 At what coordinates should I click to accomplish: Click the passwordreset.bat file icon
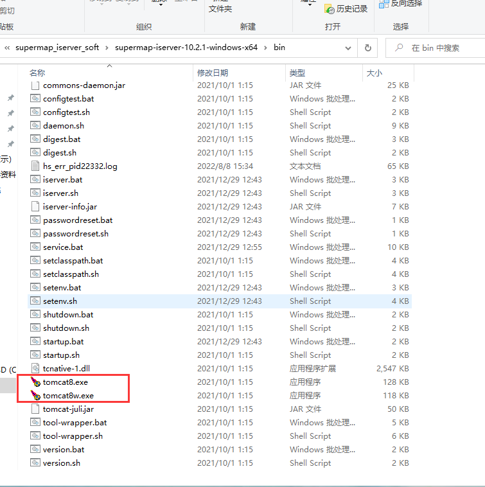point(35,220)
